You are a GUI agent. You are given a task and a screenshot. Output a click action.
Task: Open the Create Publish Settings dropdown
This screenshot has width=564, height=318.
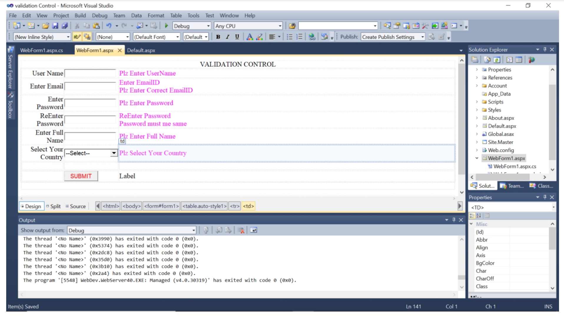coord(422,37)
